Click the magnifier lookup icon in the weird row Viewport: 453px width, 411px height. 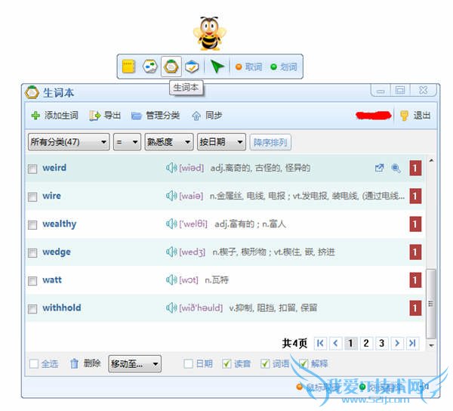[396, 168]
